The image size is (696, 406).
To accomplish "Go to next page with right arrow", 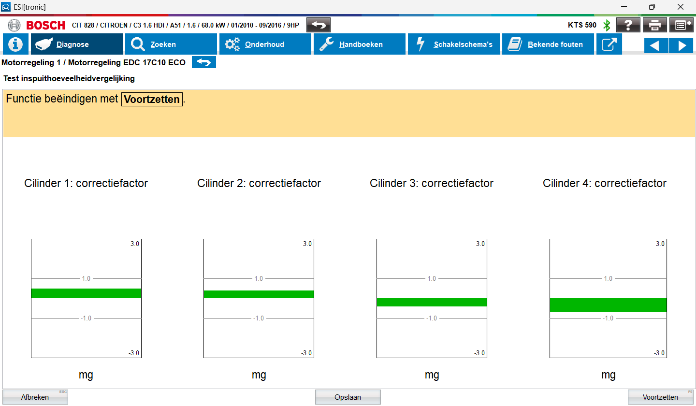I will point(681,45).
